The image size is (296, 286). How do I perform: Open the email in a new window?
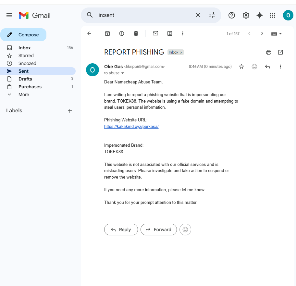(280, 52)
